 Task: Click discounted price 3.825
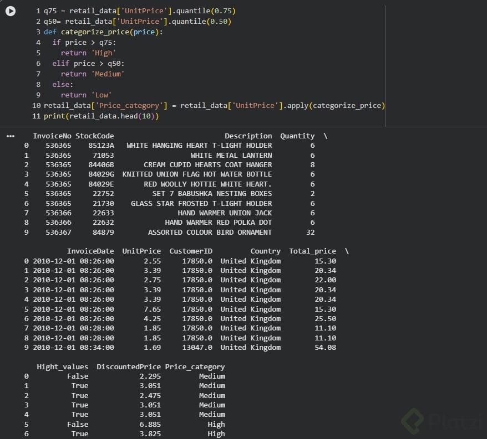tap(150, 434)
